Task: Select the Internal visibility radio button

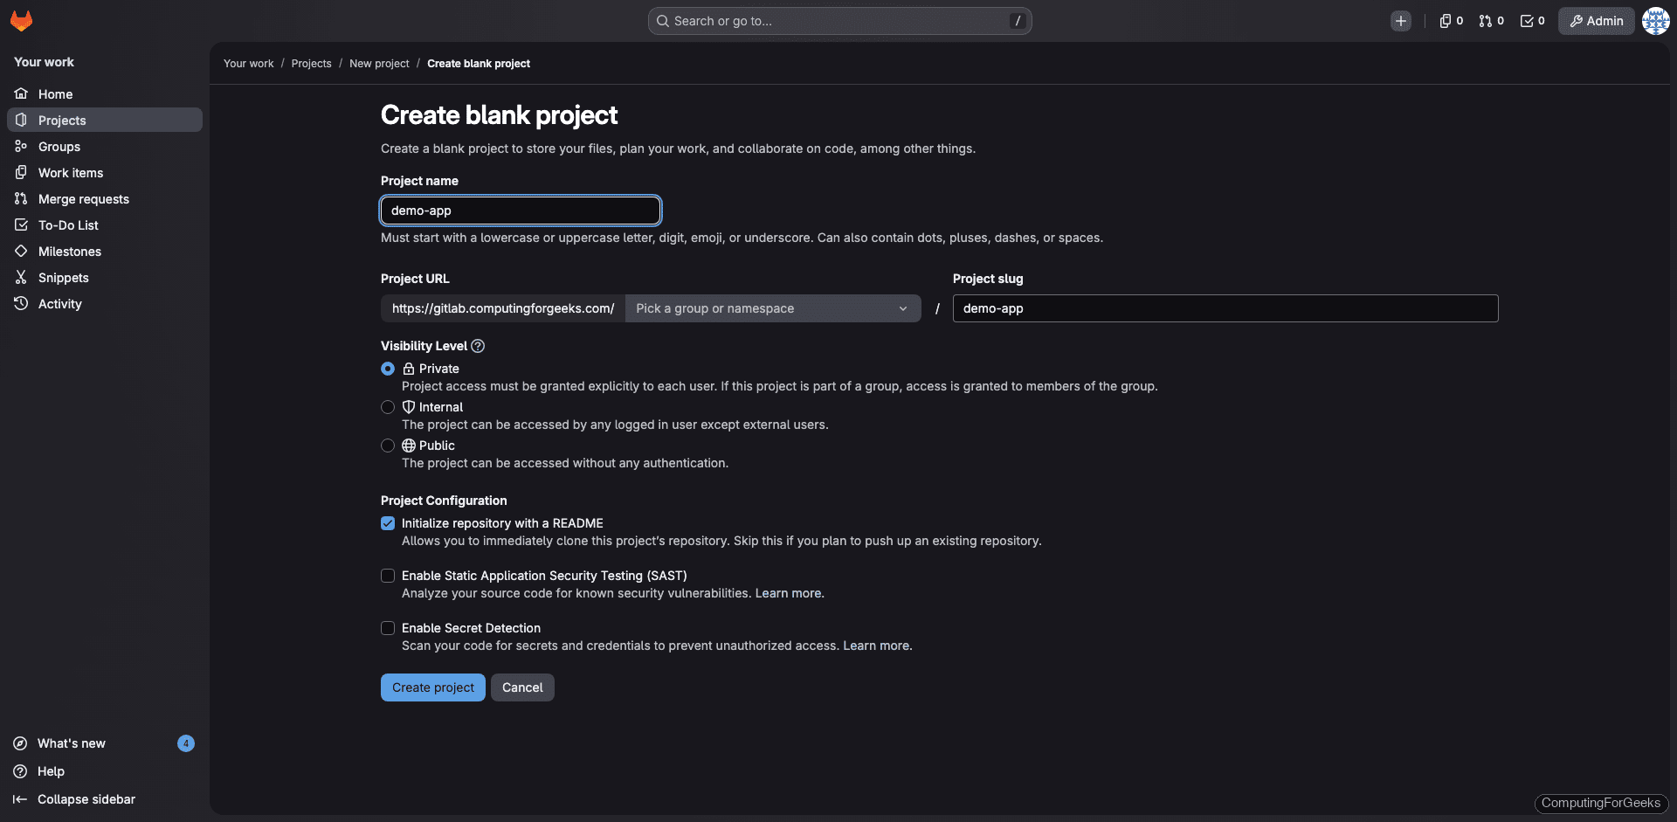Action: pyautogui.click(x=387, y=407)
